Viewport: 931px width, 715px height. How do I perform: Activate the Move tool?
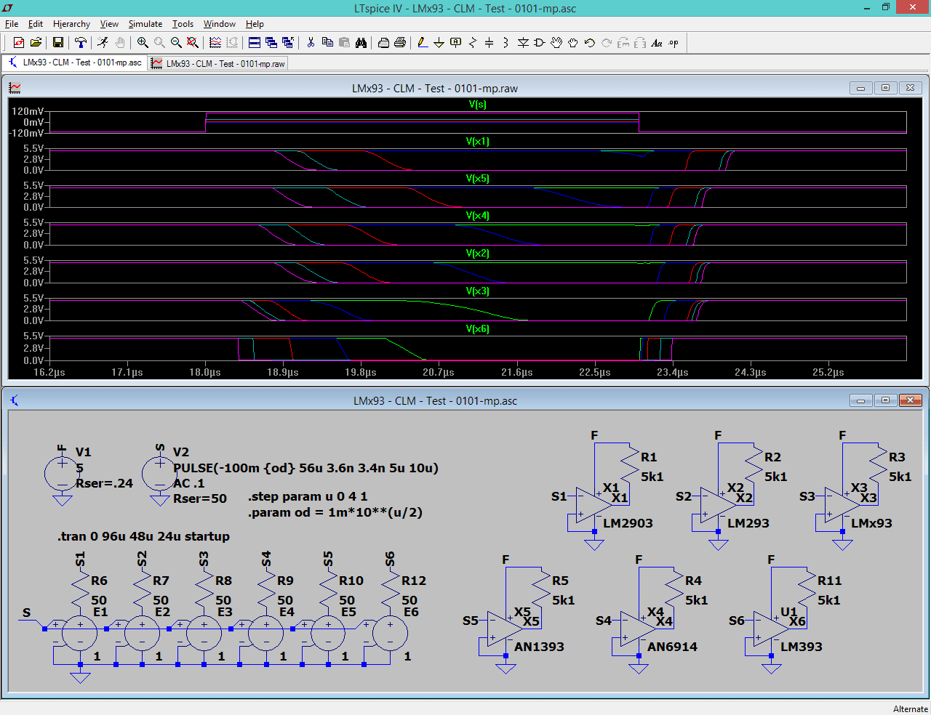click(557, 42)
